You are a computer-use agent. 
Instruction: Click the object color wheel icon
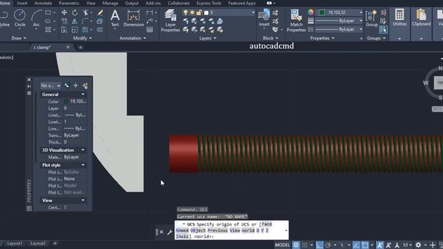click(x=311, y=12)
